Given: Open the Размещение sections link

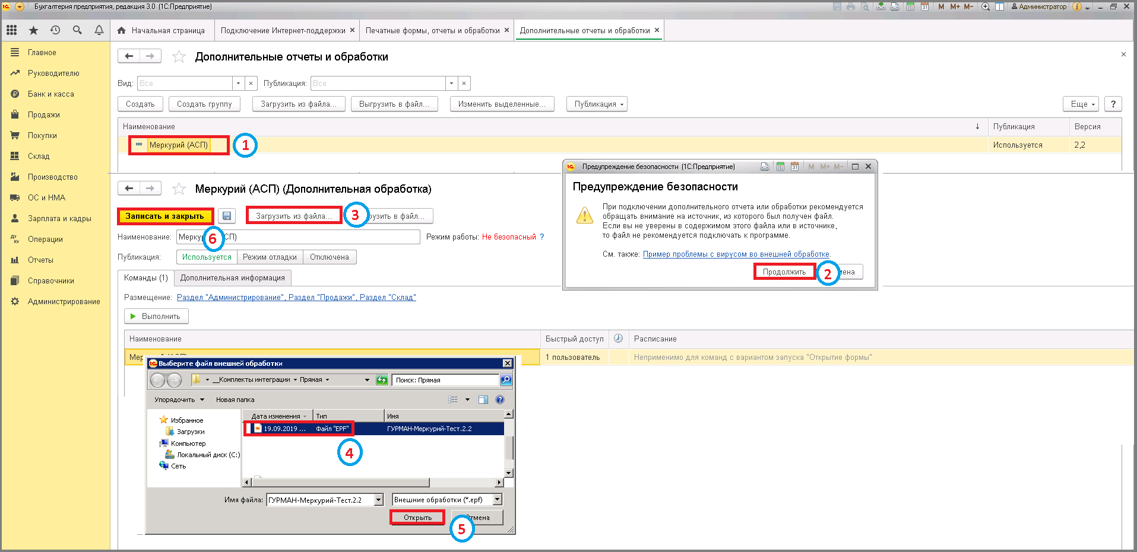Looking at the screenshot, I should 296,297.
